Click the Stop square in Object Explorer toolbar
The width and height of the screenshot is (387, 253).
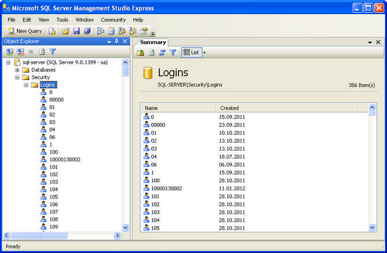point(31,52)
